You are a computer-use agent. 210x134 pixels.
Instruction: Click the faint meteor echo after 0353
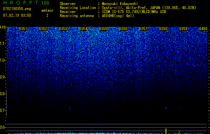coord(70,109)
